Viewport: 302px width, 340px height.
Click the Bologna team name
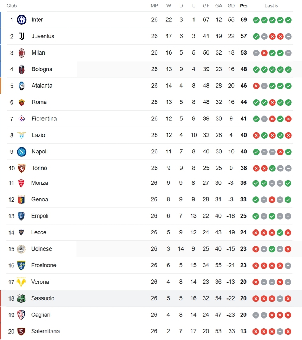coord(41,69)
